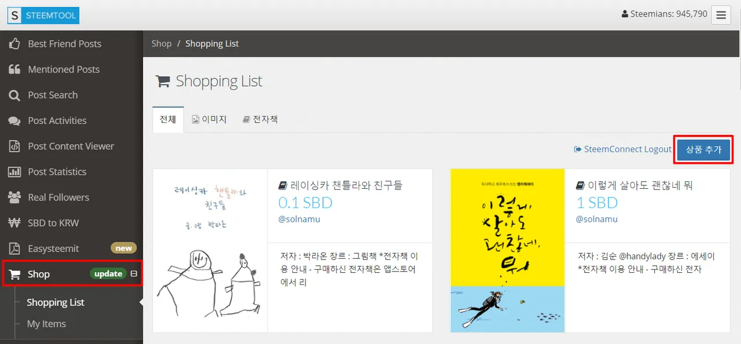The height and width of the screenshot is (344, 741).
Task: Click the description text starting 저자 : 박라온
Action: point(350,269)
